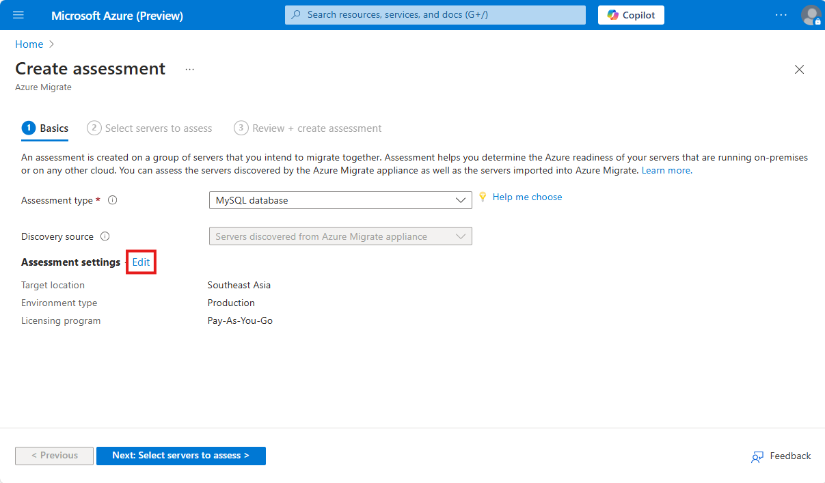The height and width of the screenshot is (483, 825).
Task: Click the Assessment type info icon
Action: tap(113, 201)
